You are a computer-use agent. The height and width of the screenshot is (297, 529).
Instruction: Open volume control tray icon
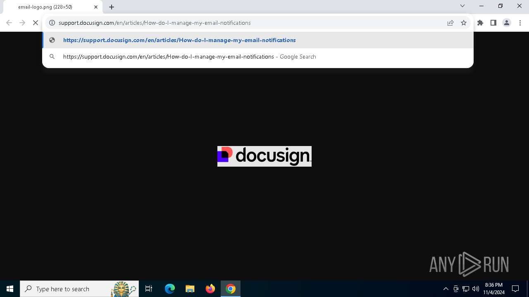point(476,289)
